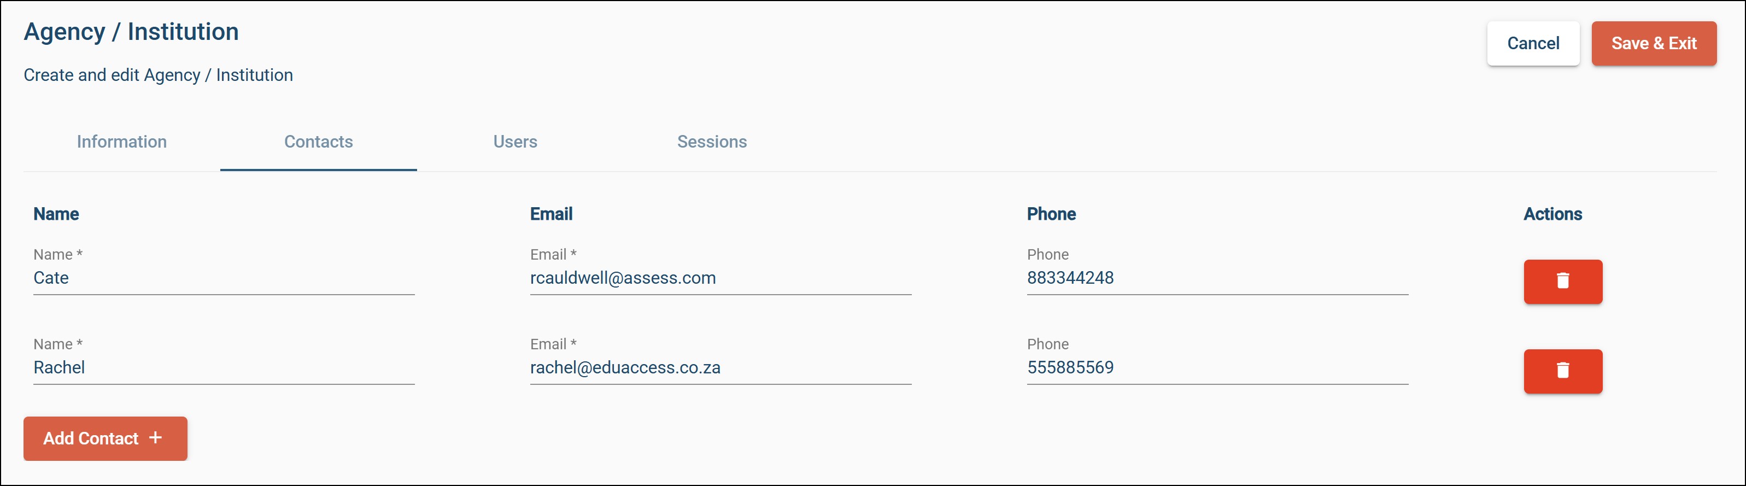The height and width of the screenshot is (486, 1746).
Task: Click the rachel@eduaccess.co.za email field
Action: [720, 367]
